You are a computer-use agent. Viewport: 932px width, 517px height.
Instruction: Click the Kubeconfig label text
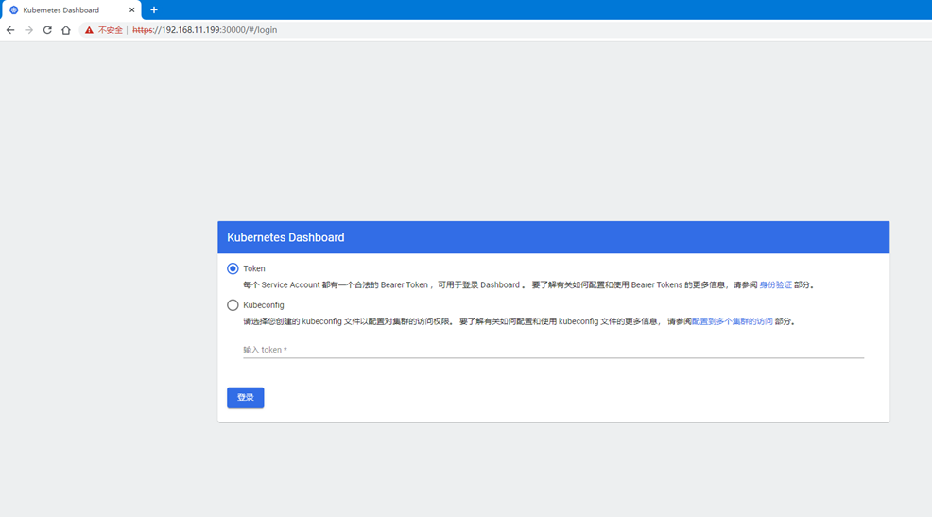264,305
